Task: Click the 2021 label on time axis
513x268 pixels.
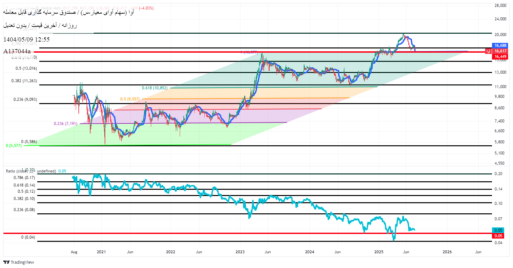Action: point(101,252)
